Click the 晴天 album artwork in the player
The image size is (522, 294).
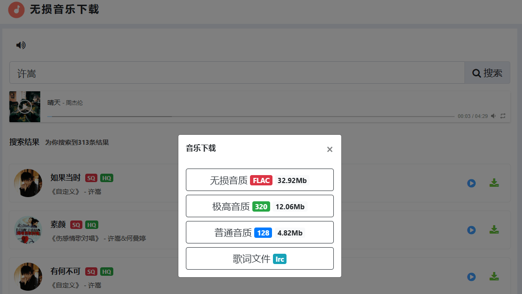[x=24, y=107]
